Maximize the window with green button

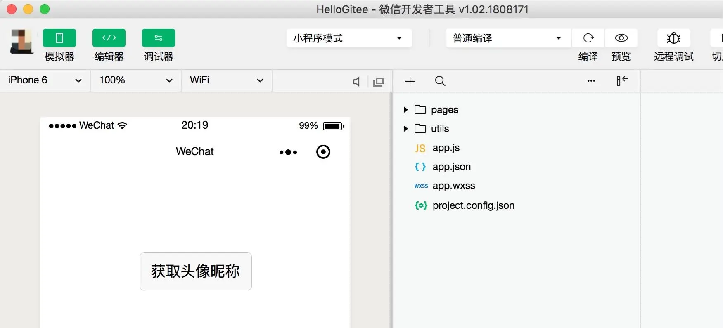coord(45,9)
